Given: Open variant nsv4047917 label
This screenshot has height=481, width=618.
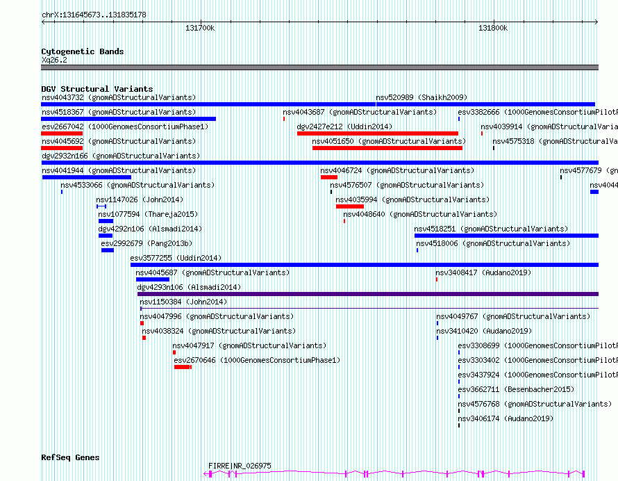Looking at the screenshot, I should 249,345.
